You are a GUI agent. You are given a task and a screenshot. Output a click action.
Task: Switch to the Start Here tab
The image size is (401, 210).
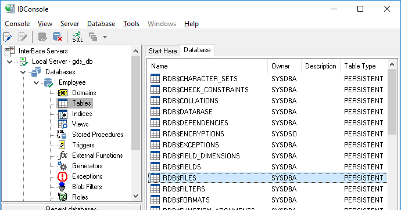[x=163, y=51]
